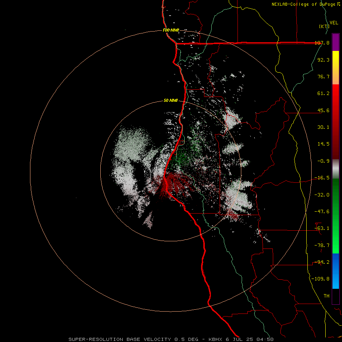Click the [KT] units label
Screen dimensions: 342x342
(x=324, y=26)
